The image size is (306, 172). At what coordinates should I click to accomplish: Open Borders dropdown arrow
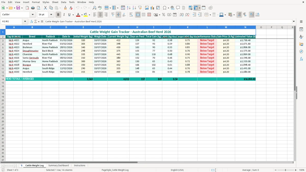coord(210,15)
